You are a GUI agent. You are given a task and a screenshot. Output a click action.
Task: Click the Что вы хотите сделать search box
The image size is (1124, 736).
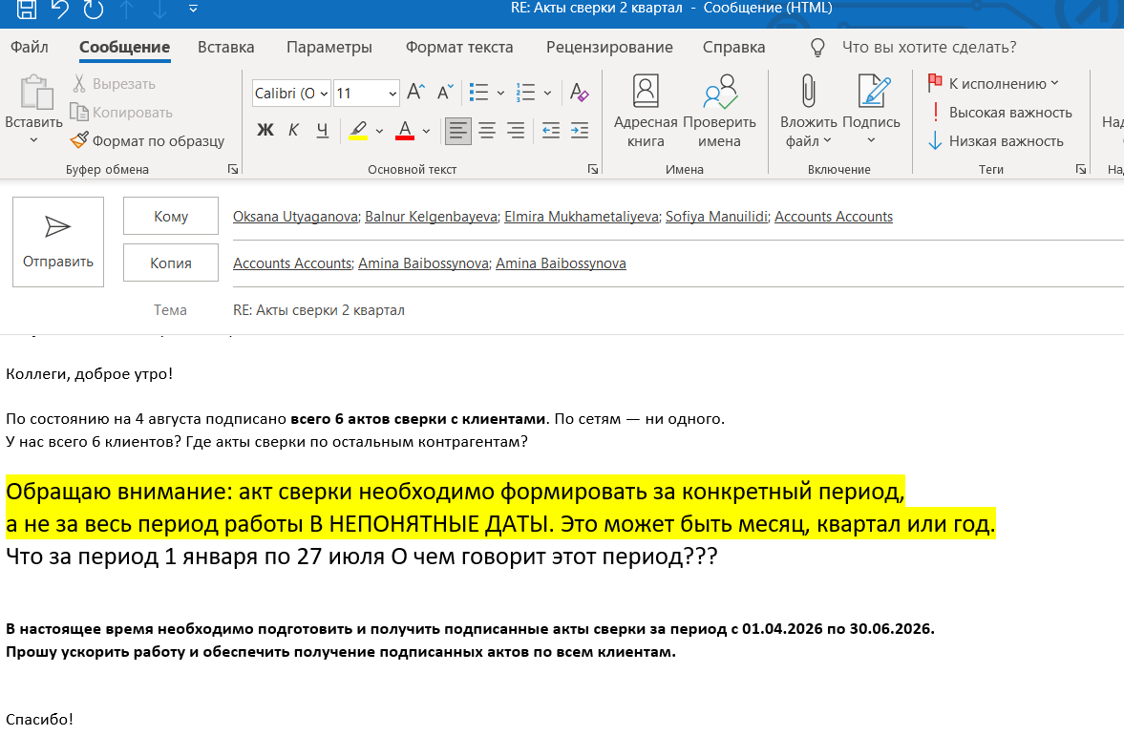pyautogui.click(x=929, y=48)
